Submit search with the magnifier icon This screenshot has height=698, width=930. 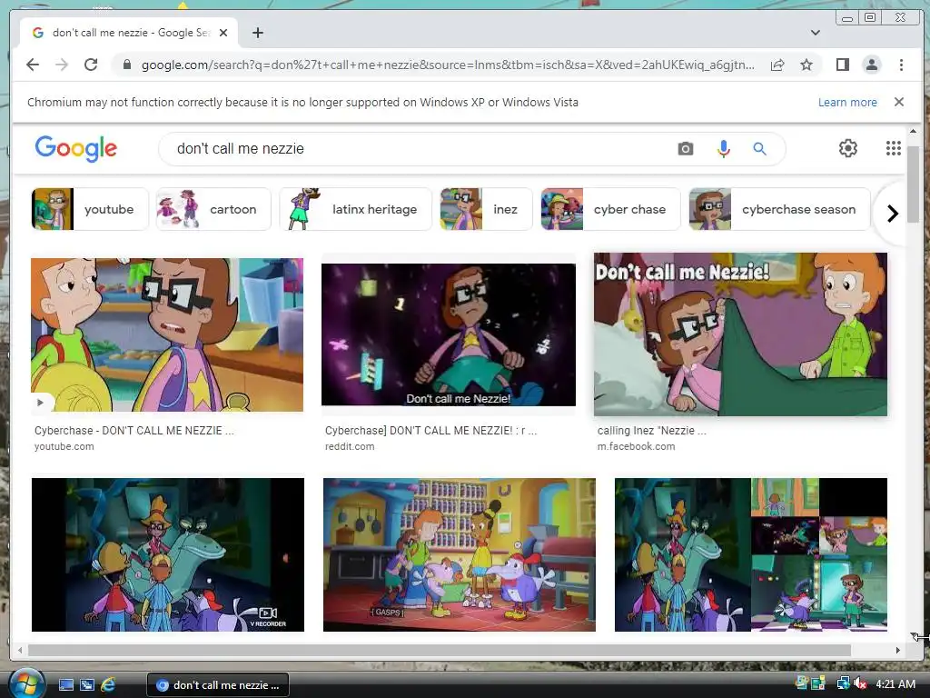click(x=760, y=148)
